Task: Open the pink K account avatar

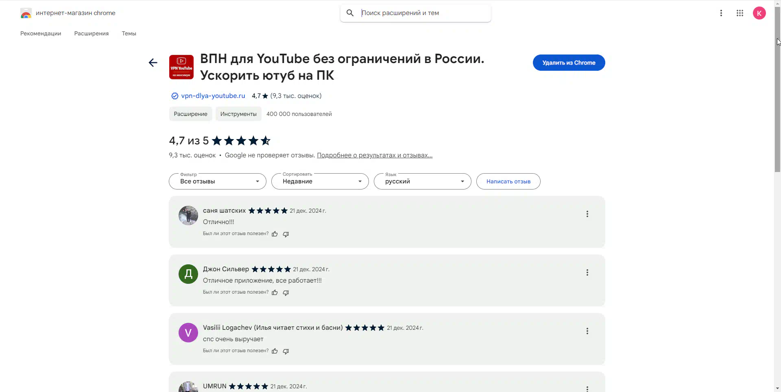Action: click(759, 13)
